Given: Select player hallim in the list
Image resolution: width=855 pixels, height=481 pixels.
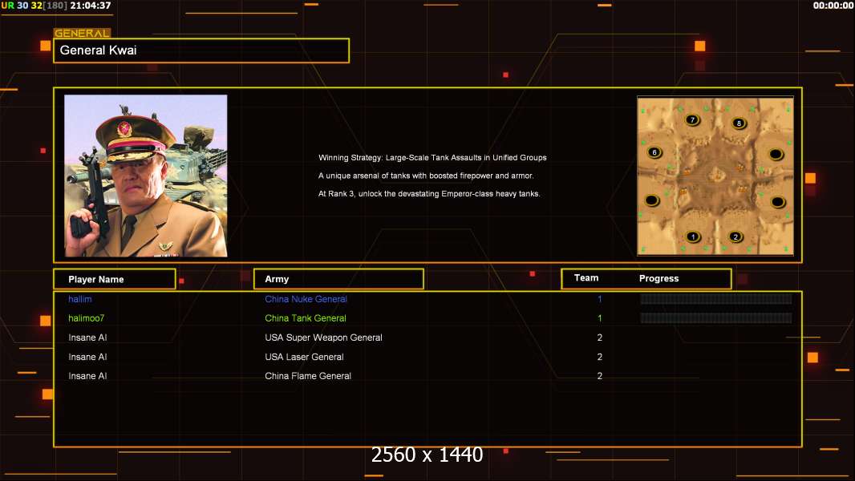Looking at the screenshot, I should tap(80, 299).
